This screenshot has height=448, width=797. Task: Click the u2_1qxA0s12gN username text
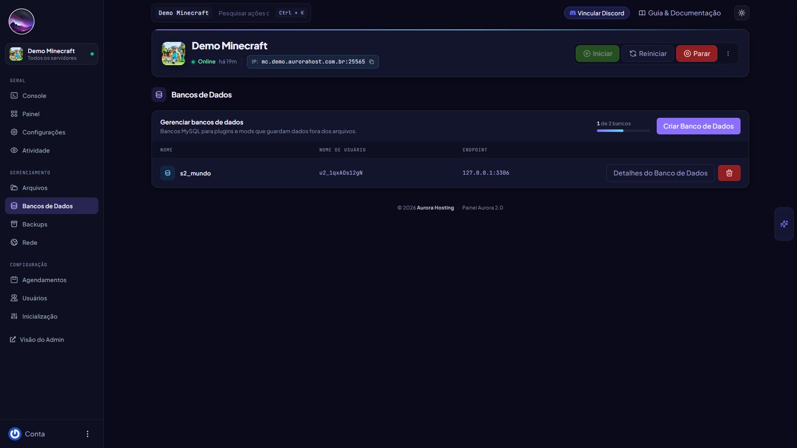[341, 173]
